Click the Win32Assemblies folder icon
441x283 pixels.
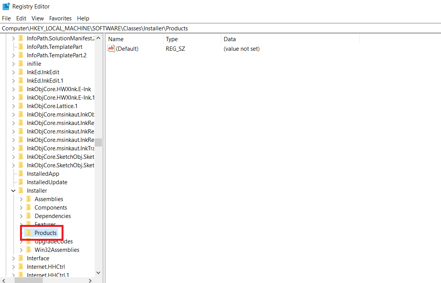click(x=29, y=250)
